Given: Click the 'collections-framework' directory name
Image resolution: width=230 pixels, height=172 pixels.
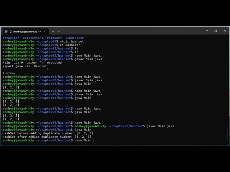Looking at the screenshot, I should pos(42,38).
